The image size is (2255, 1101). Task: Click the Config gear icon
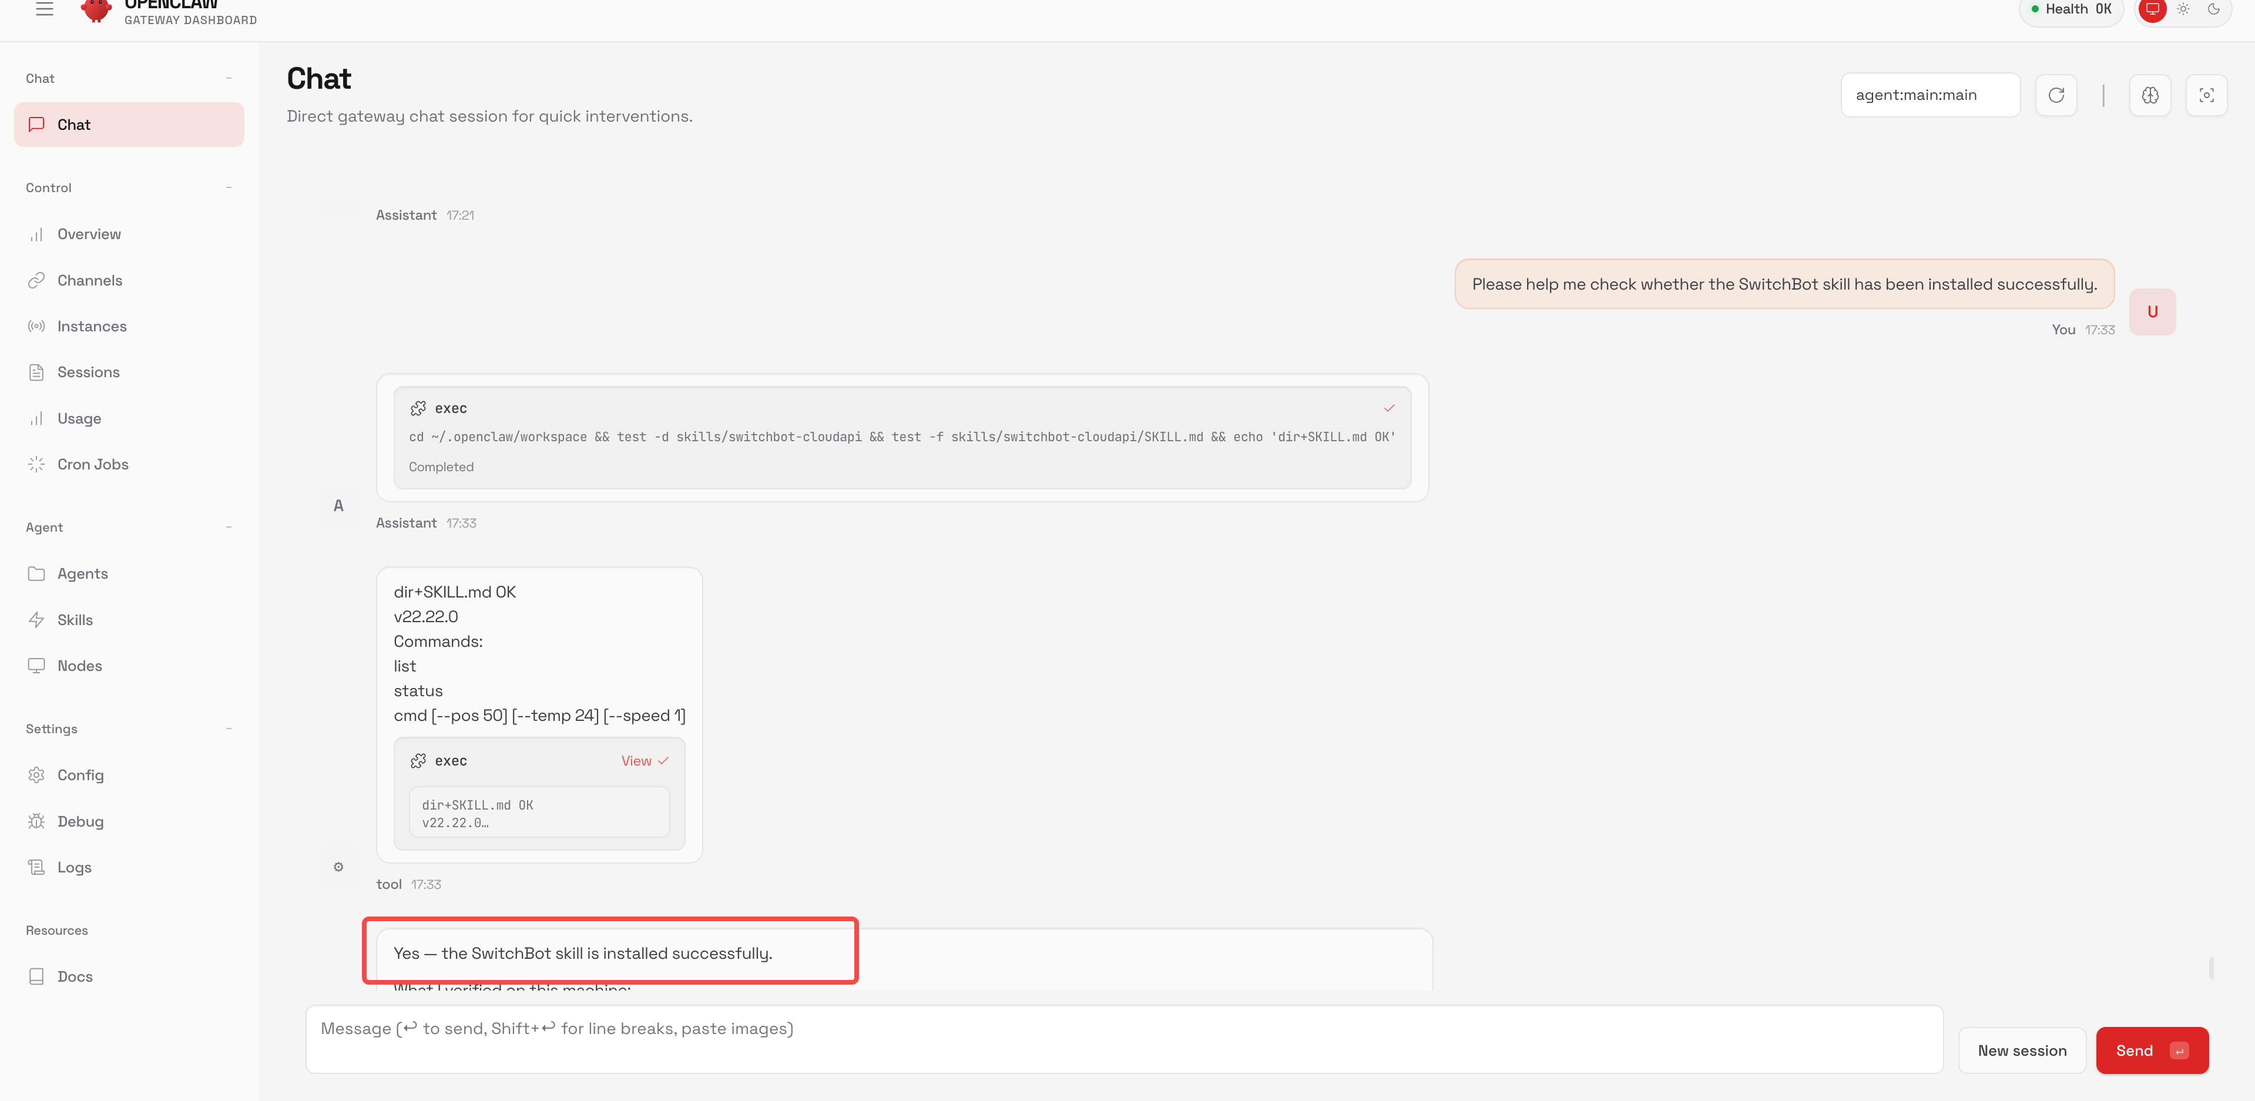tap(36, 774)
